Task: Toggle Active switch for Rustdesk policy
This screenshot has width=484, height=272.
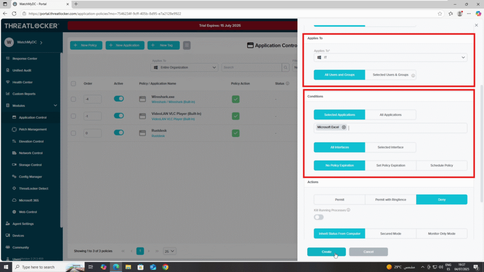Action: point(119,133)
